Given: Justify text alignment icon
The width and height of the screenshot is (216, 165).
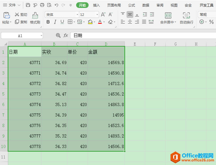Looking at the screenshot, I should click(x=144, y=22).
